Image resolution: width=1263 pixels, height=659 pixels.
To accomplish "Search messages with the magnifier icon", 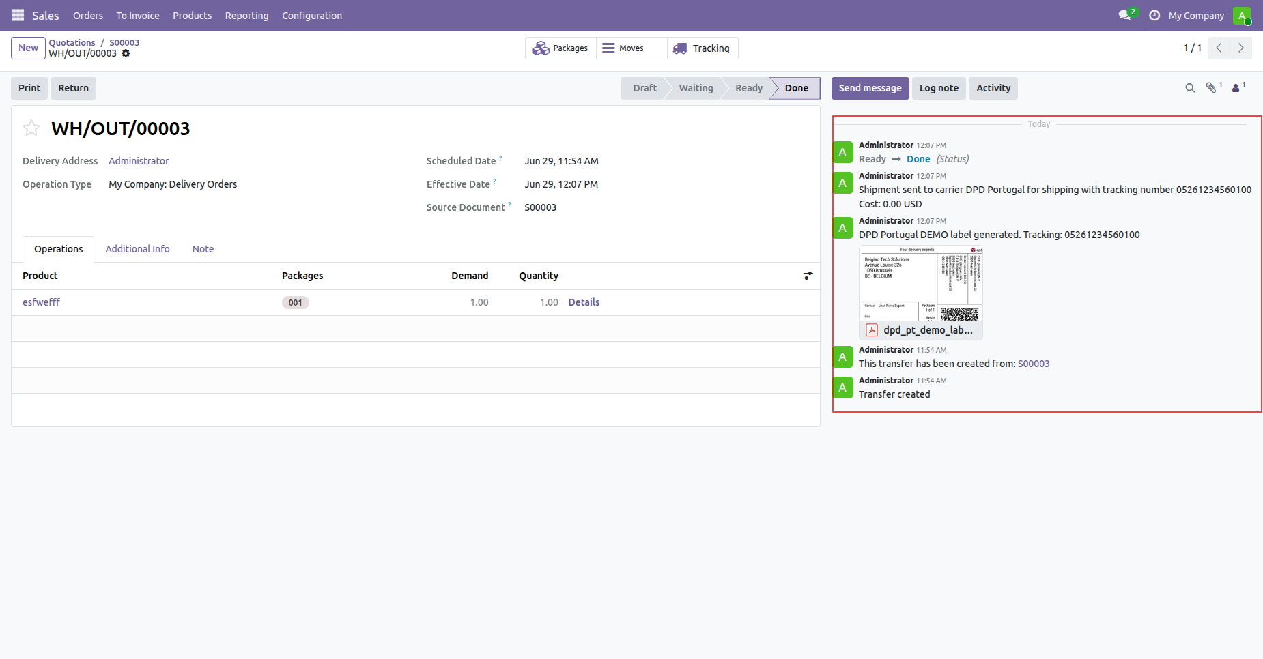I will 1190,88.
